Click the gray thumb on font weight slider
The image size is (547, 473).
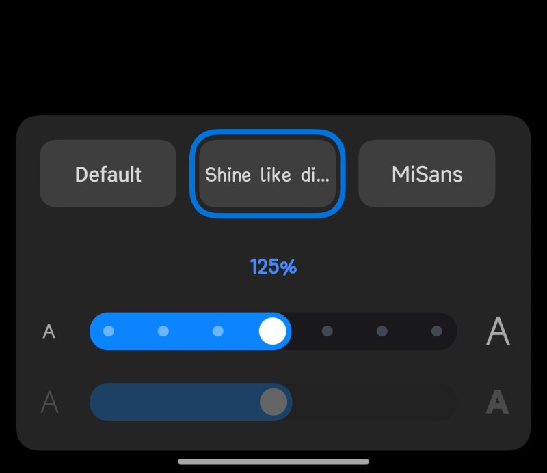pos(273,402)
